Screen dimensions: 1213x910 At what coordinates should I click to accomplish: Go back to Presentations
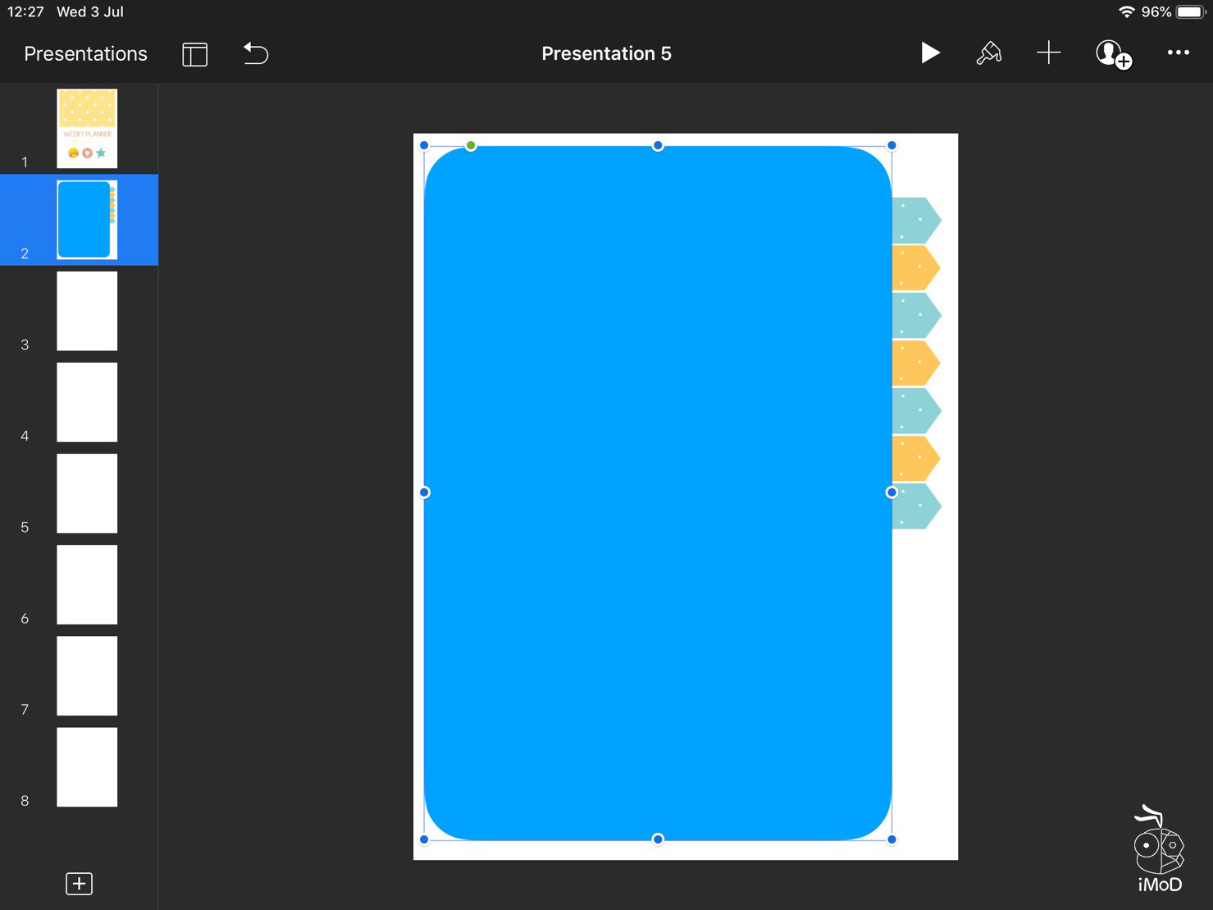tap(85, 53)
